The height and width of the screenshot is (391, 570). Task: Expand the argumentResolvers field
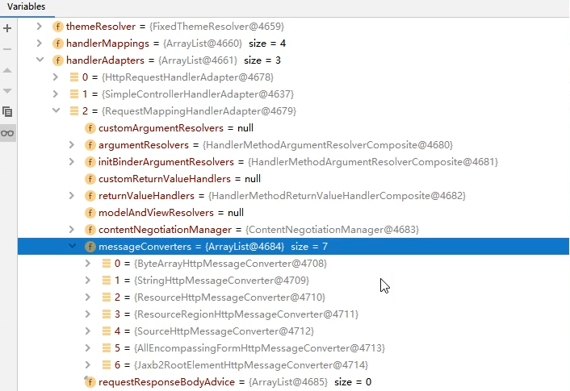click(72, 145)
